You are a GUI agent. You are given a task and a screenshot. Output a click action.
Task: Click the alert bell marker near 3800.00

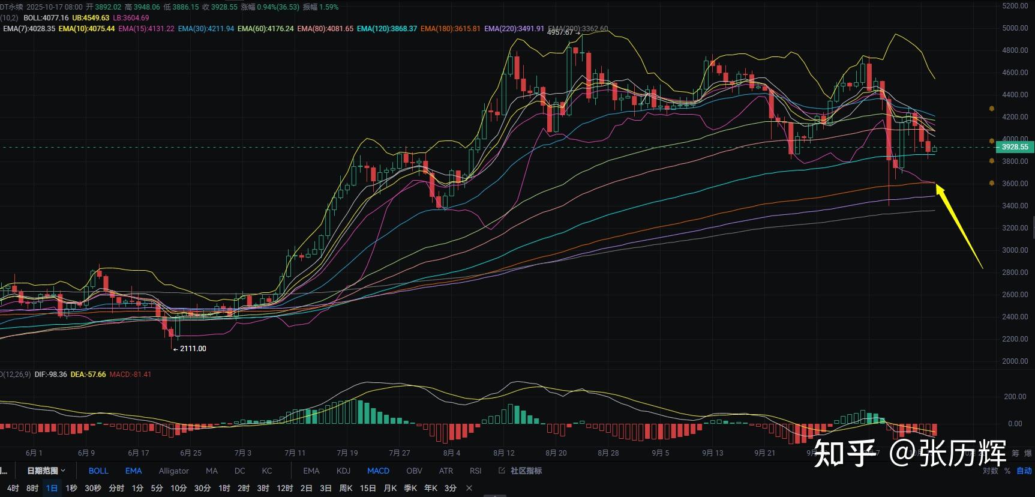click(x=992, y=161)
